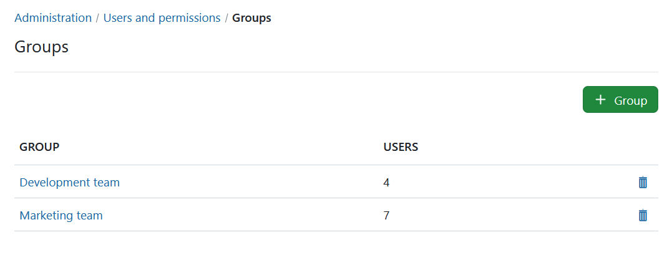Select user count 7 for Marketing team

(x=387, y=216)
